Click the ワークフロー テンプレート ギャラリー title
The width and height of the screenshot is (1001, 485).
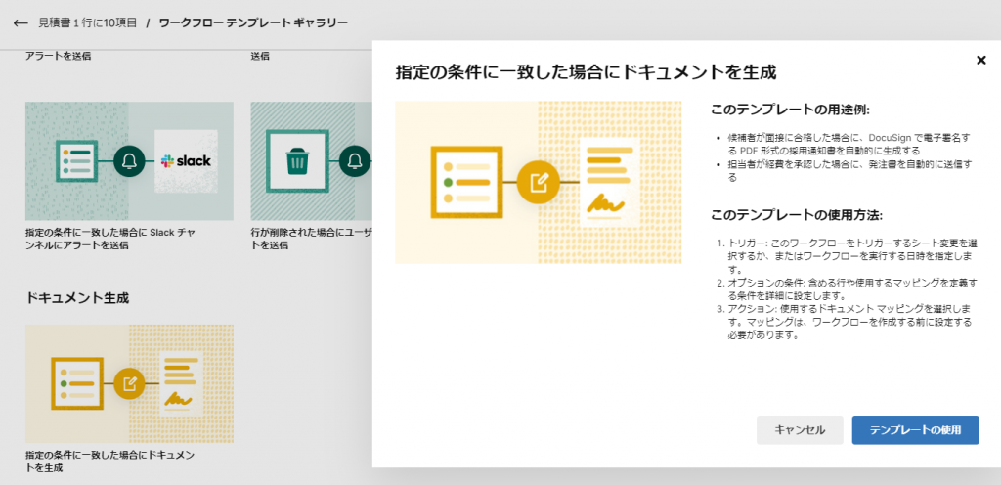[253, 22]
